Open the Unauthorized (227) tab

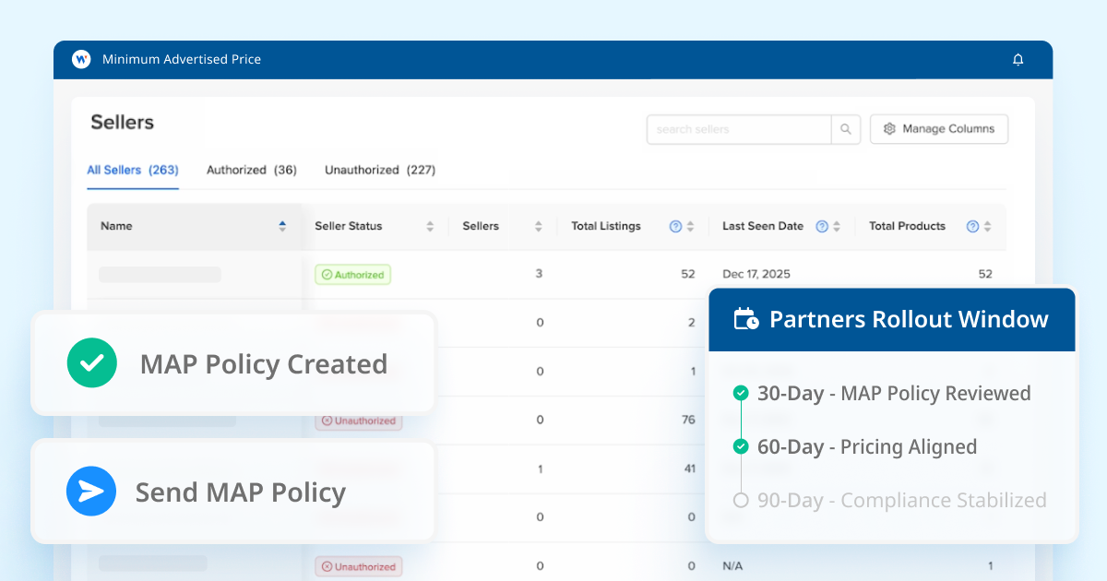(x=379, y=171)
